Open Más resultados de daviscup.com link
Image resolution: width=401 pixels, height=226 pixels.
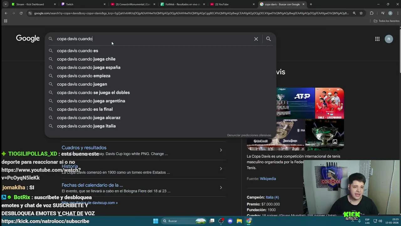pos(90,203)
